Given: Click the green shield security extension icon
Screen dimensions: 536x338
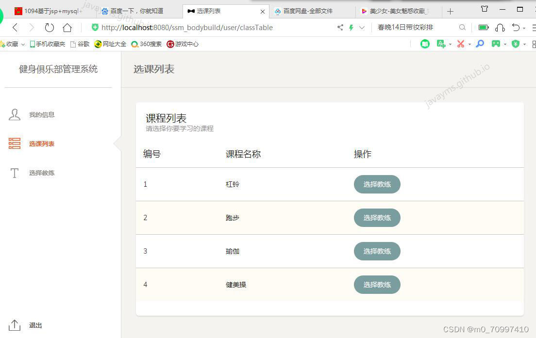Looking at the screenshot, I should [x=516, y=44].
